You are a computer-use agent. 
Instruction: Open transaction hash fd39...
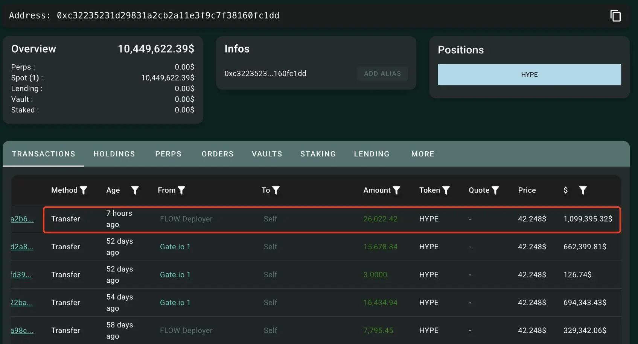[x=21, y=274]
